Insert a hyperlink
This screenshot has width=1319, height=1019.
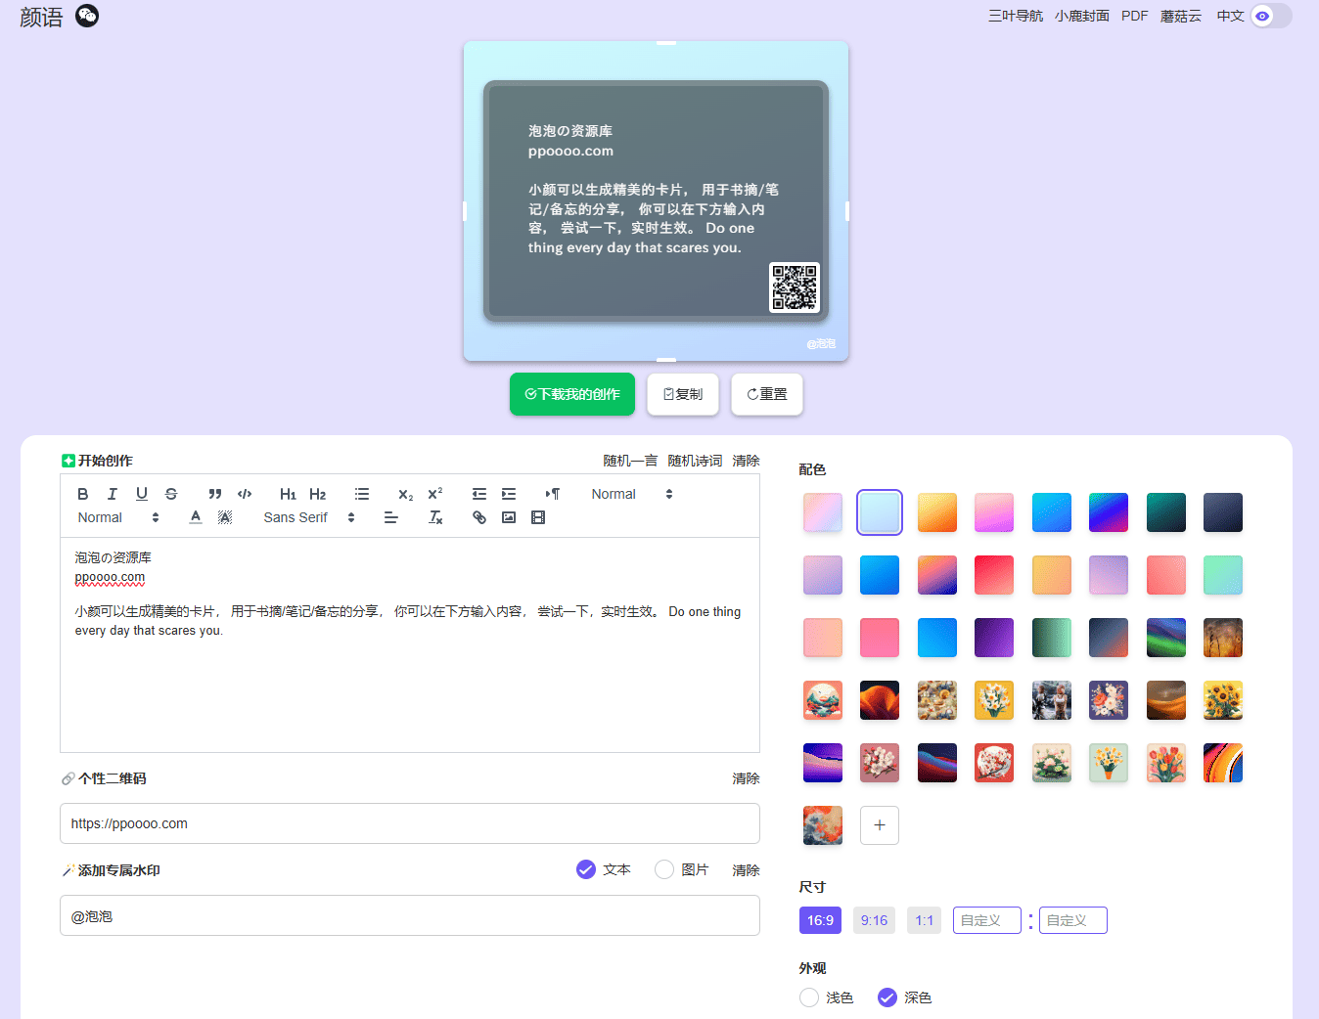pyautogui.click(x=479, y=517)
